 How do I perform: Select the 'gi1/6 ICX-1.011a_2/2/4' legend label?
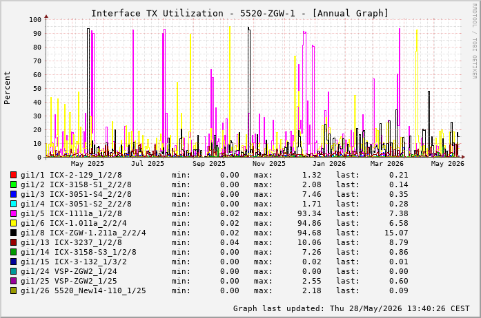click(x=74, y=223)
